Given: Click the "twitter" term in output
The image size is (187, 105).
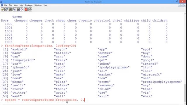Looking at the screenshot, I should point(19,93).
